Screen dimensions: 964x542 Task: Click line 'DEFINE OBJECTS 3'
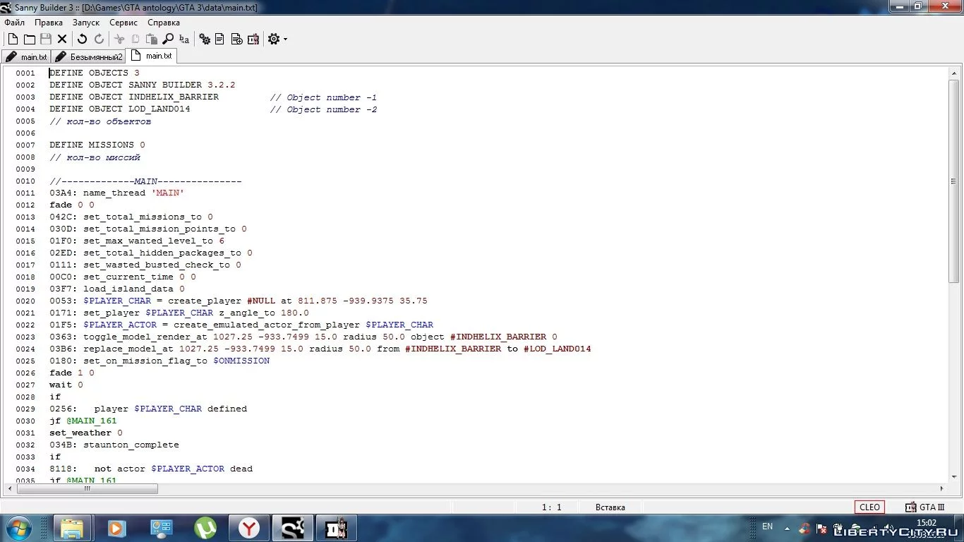point(95,73)
